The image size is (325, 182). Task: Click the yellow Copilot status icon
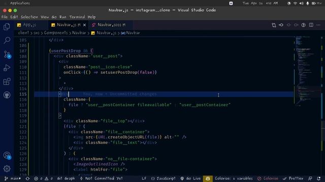208,178
